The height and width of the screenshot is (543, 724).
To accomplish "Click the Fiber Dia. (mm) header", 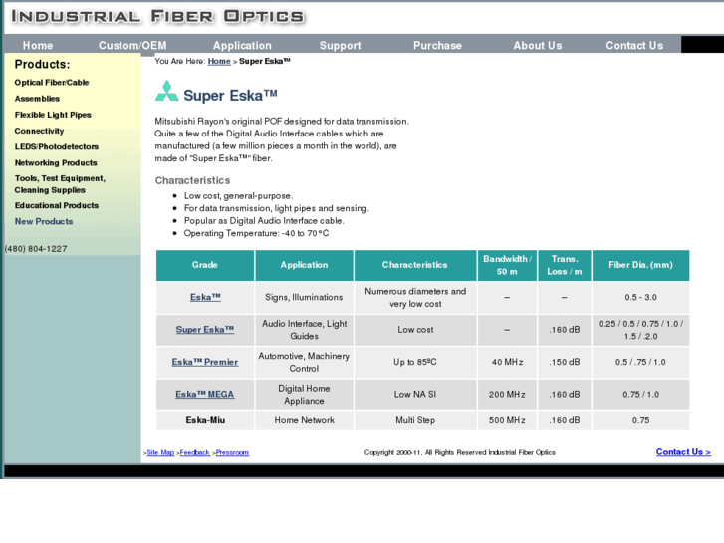I will point(641,265).
